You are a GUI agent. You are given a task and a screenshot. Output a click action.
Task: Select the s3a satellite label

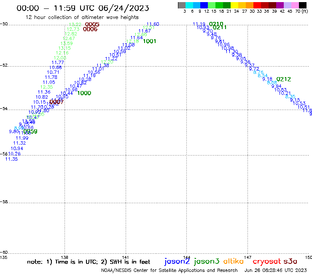(x=290, y=261)
